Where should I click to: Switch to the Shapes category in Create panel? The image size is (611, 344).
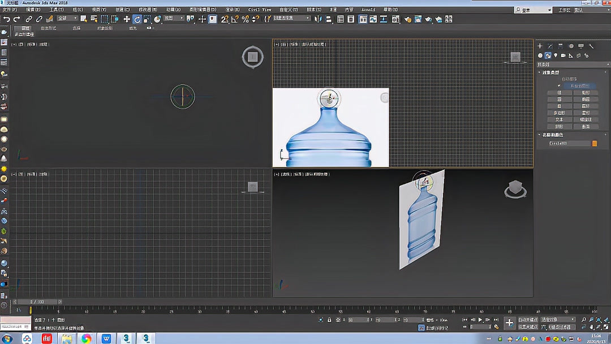548,55
